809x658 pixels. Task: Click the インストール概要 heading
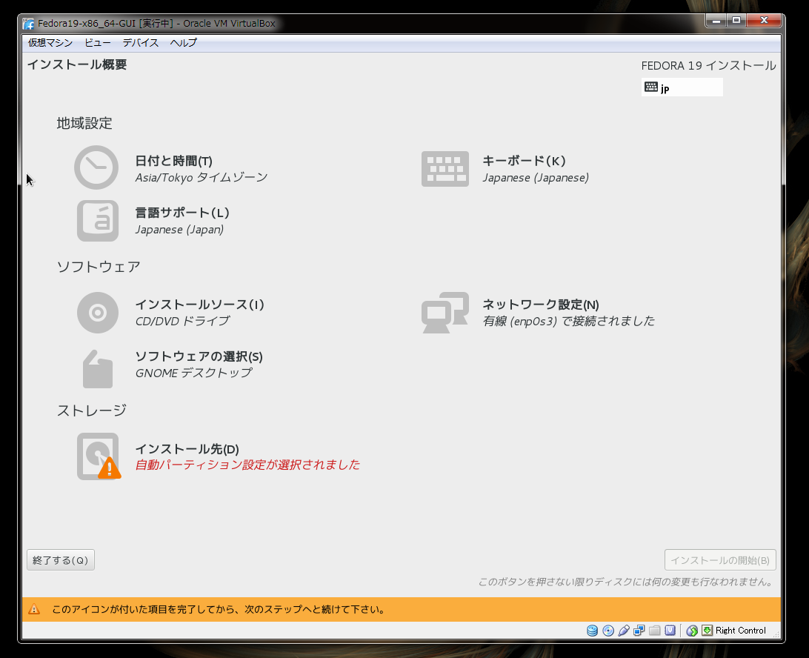[x=77, y=64]
